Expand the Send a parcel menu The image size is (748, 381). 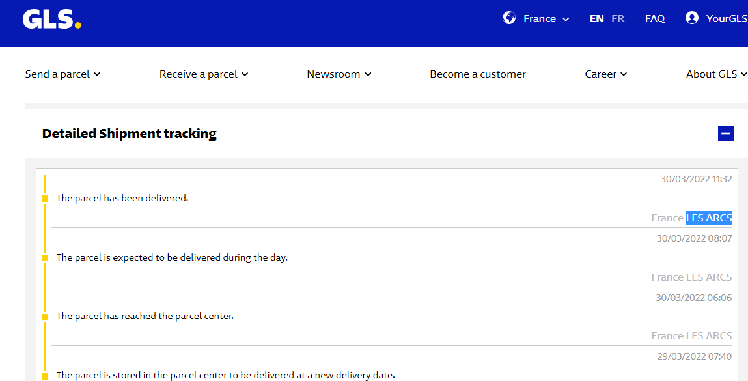[x=62, y=74]
